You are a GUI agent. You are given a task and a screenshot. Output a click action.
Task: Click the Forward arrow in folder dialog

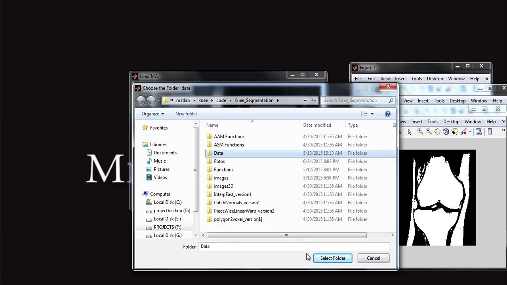151,101
